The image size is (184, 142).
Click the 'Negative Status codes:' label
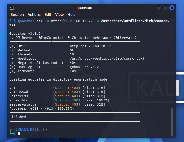coord(41,63)
